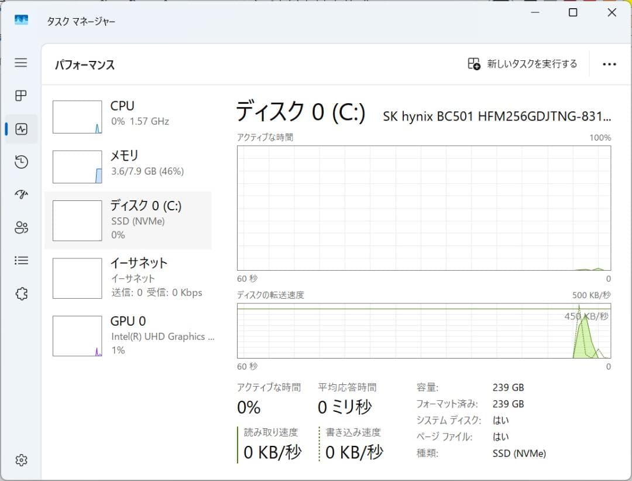This screenshot has height=481, width=632.
Task: Click the memory usage mini graph
Action: (x=77, y=166)
